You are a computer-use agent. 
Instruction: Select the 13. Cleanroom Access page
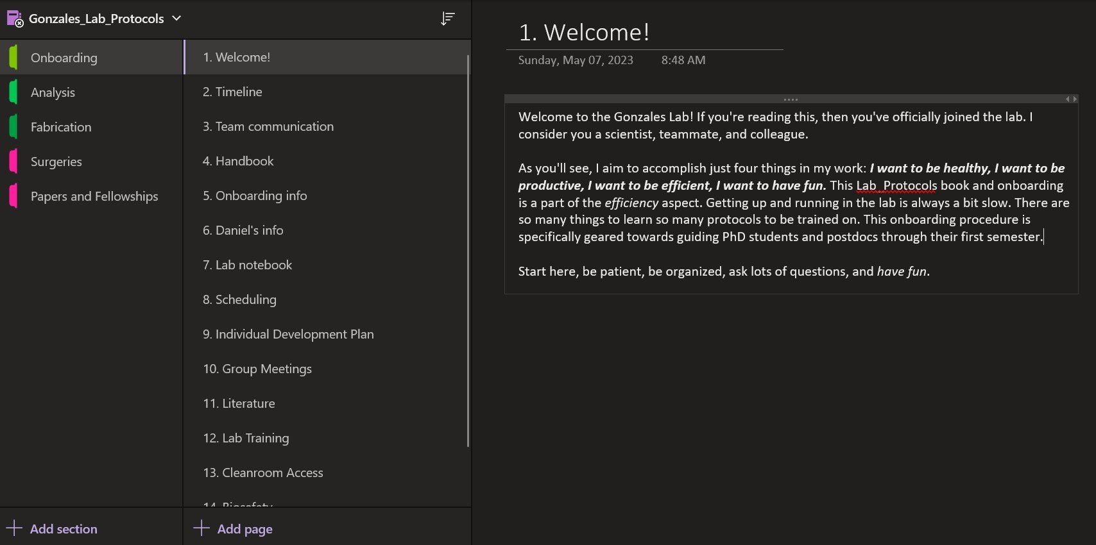tap(325, 473)
